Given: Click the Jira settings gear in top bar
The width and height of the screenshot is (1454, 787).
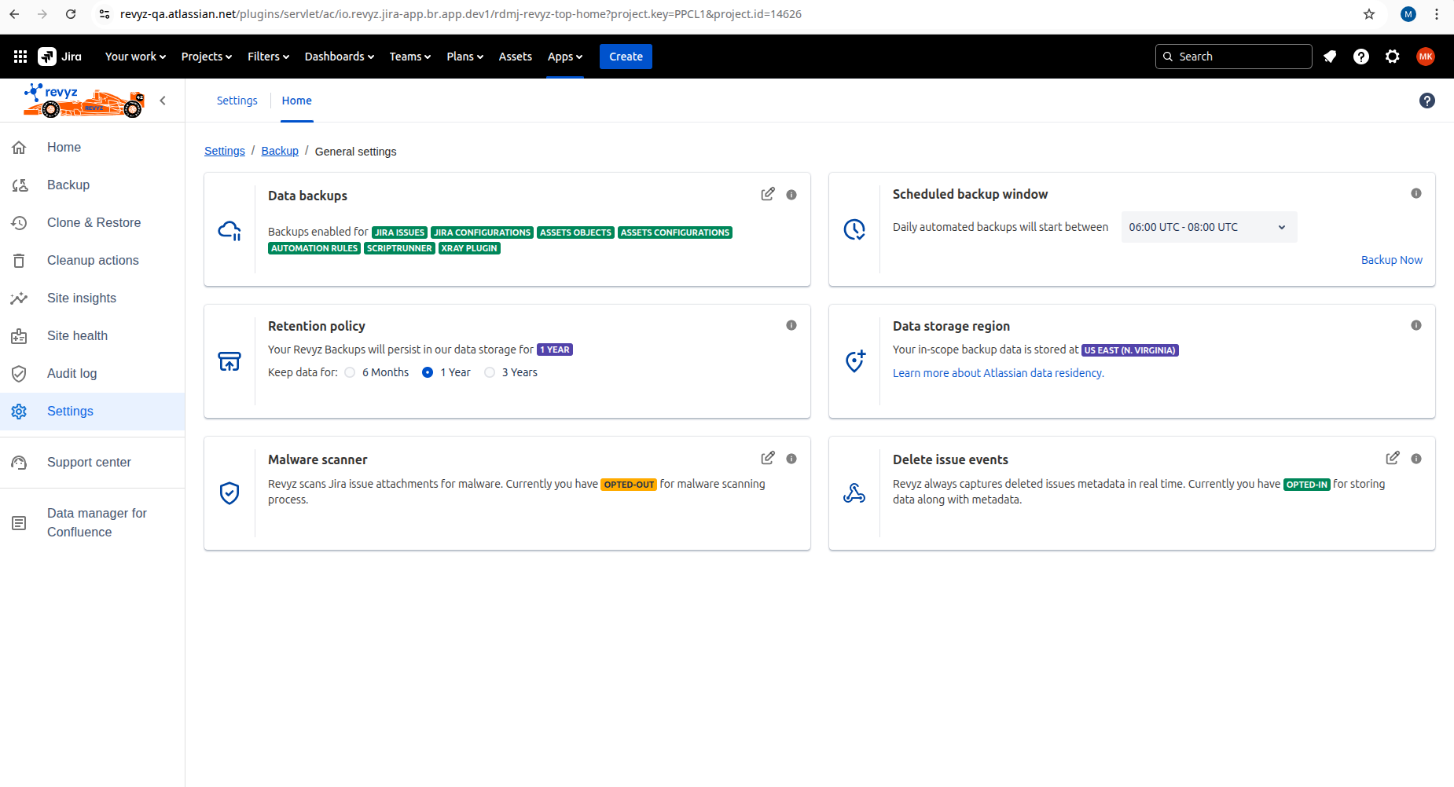Looking at the screenshot, I should (1393, 57).
